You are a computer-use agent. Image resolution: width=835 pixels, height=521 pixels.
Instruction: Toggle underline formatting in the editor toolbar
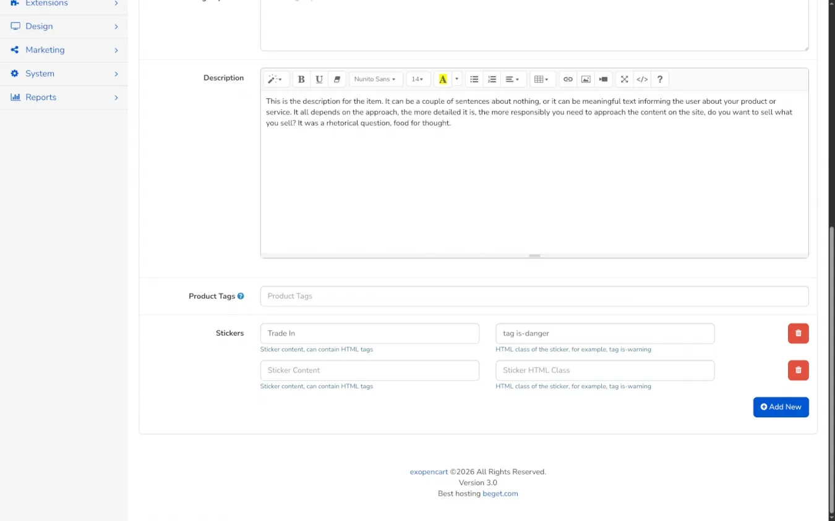(x=319, y=79)
